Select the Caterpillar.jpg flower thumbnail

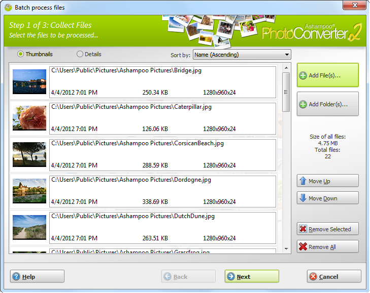(29, 118)
